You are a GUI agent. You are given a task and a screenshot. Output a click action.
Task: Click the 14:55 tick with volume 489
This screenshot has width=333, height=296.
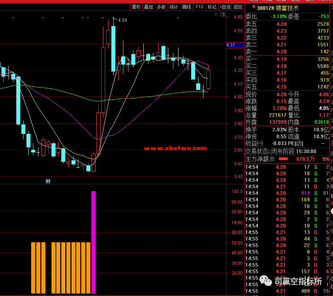pyautogui.click(x=287, y=291)
